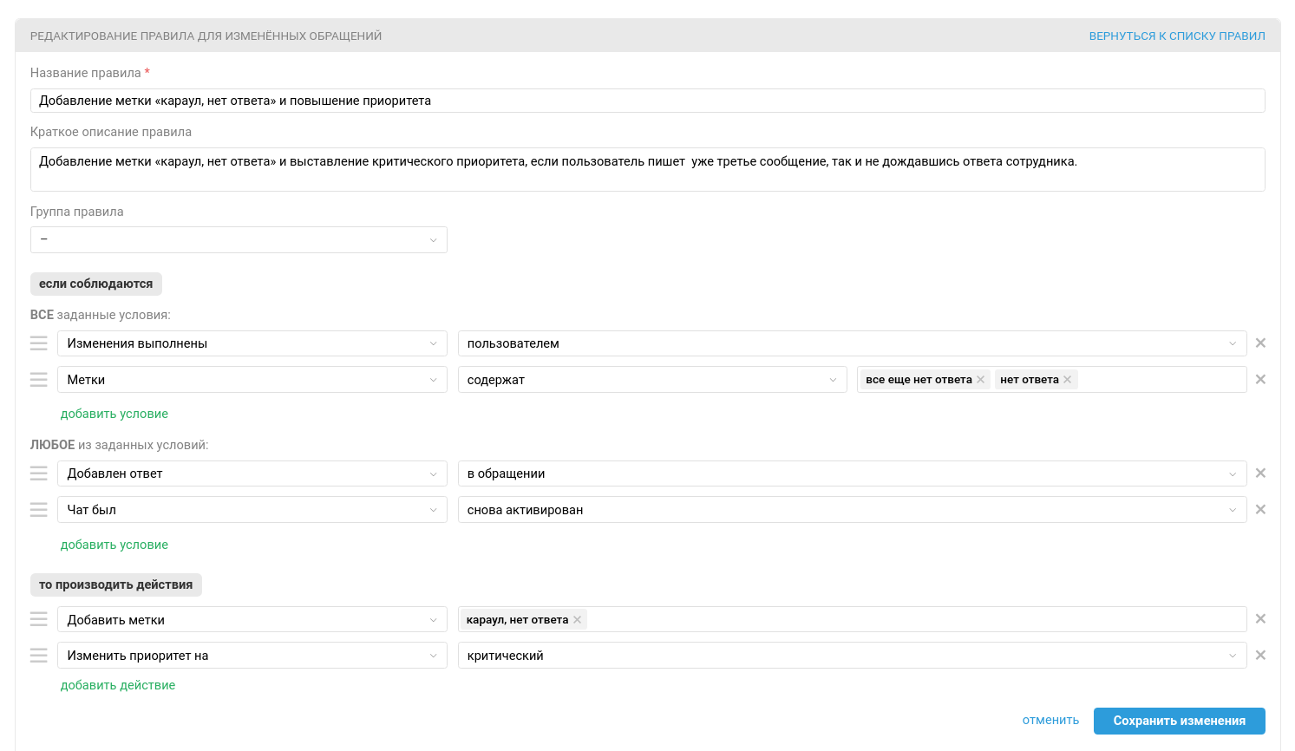The image size is (1295, 751).
Task: Open the 'Изменить приоритет на' action dropdown
Action: click(252, 656)
